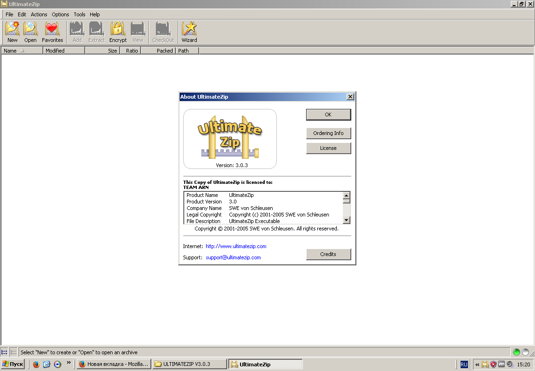The width and height of the screenshot is (535, 371).
Task: Open the Tools menu
Action: tap(80, 14)
